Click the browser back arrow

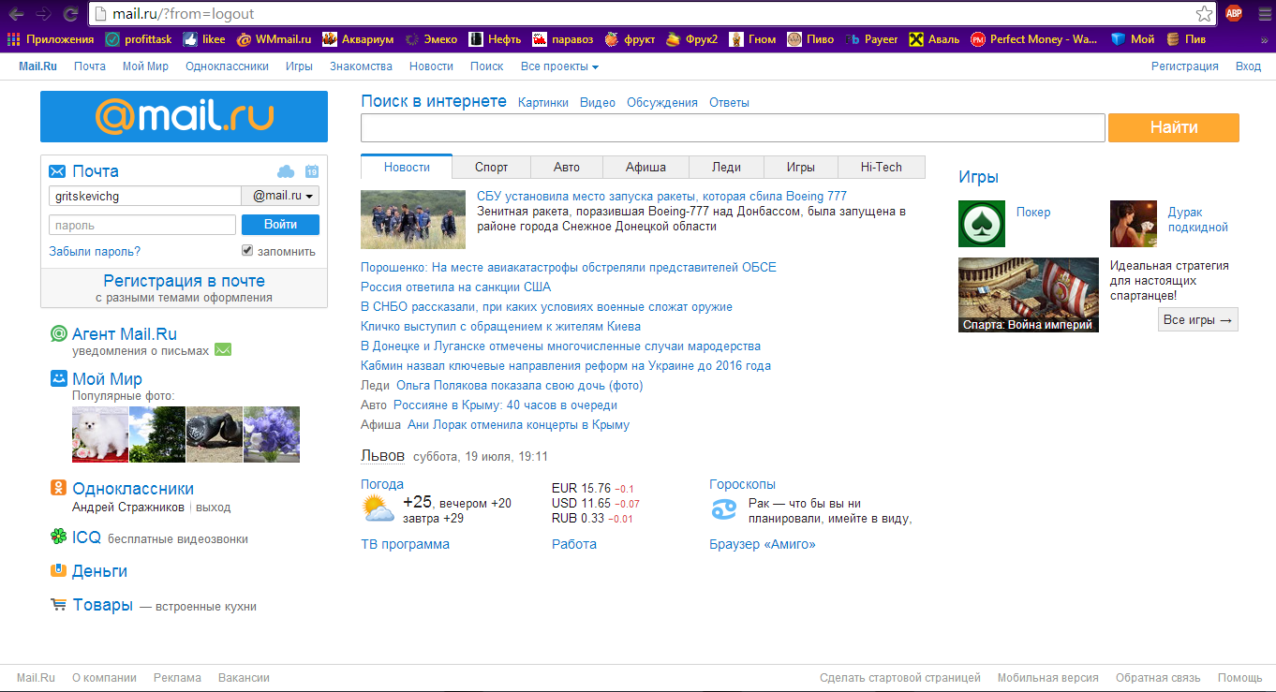point(16,14)
